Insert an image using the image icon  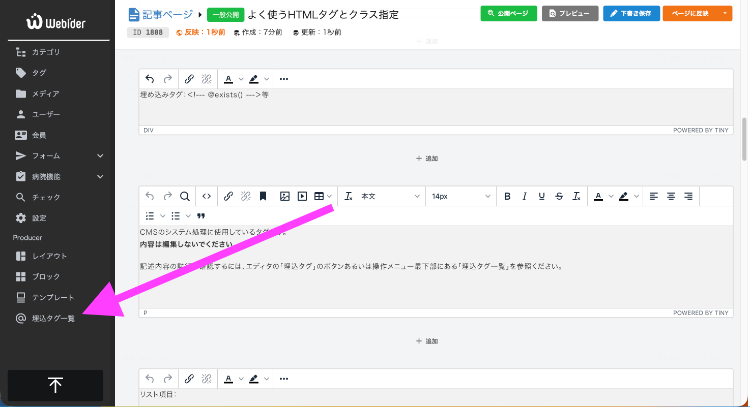(x=285, y=196)
